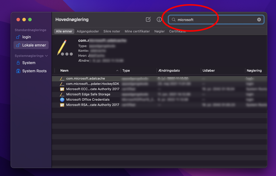Select the login keychain in sidebar
This screenshot has height=176, width=276.
tap(31, 37)
